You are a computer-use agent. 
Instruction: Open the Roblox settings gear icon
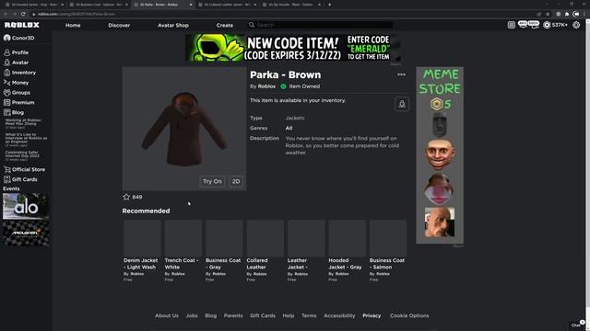[x=576, y=25]
